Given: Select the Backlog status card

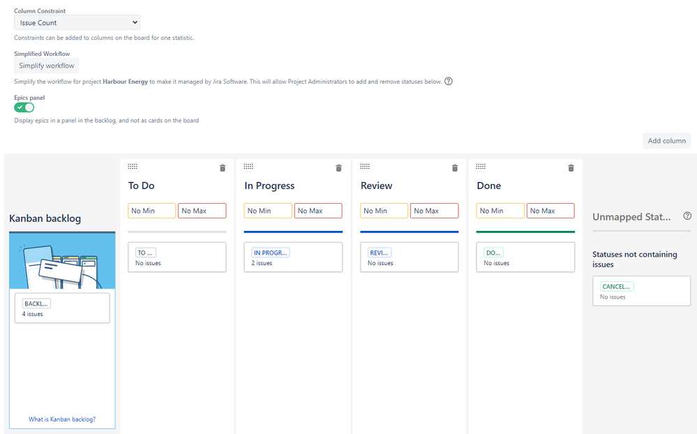Looking at the screenshot, I should point(62,308).
